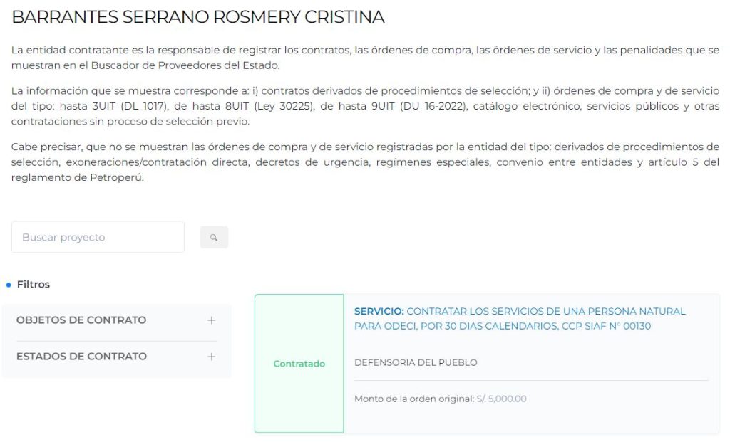Open the OBJETOS DE CONTRATO filter label
The image size is (730, 442).
point(81,320)
